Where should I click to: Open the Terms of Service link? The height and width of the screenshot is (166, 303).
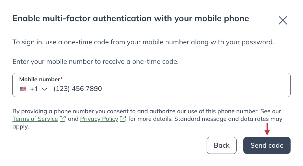[x=35, y=119]
